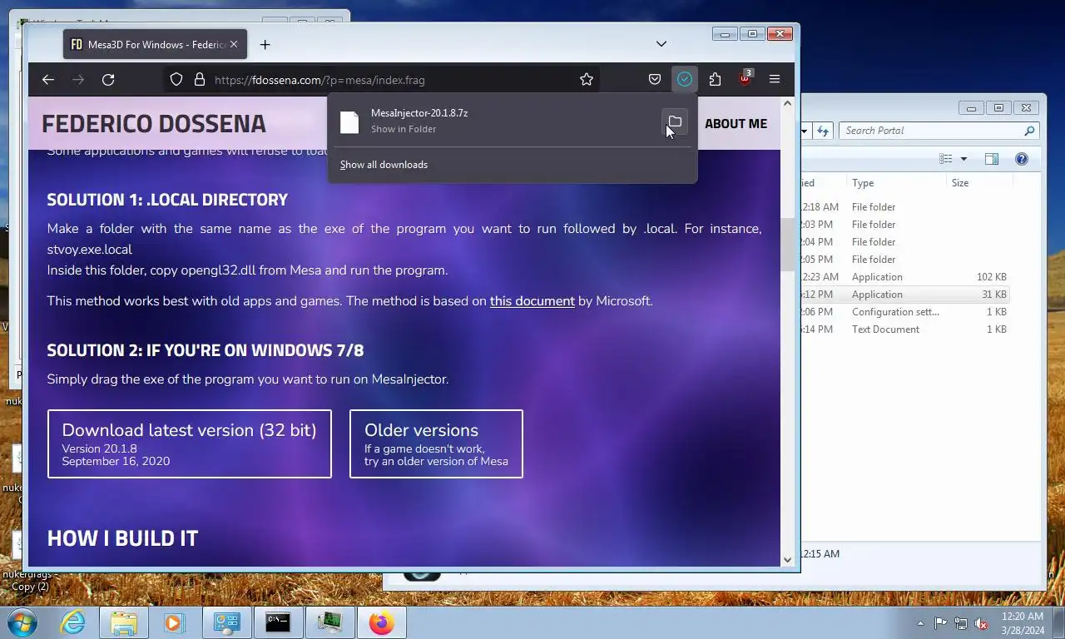Click Download latest version (32 bit) button

click(x=190, y=443)
